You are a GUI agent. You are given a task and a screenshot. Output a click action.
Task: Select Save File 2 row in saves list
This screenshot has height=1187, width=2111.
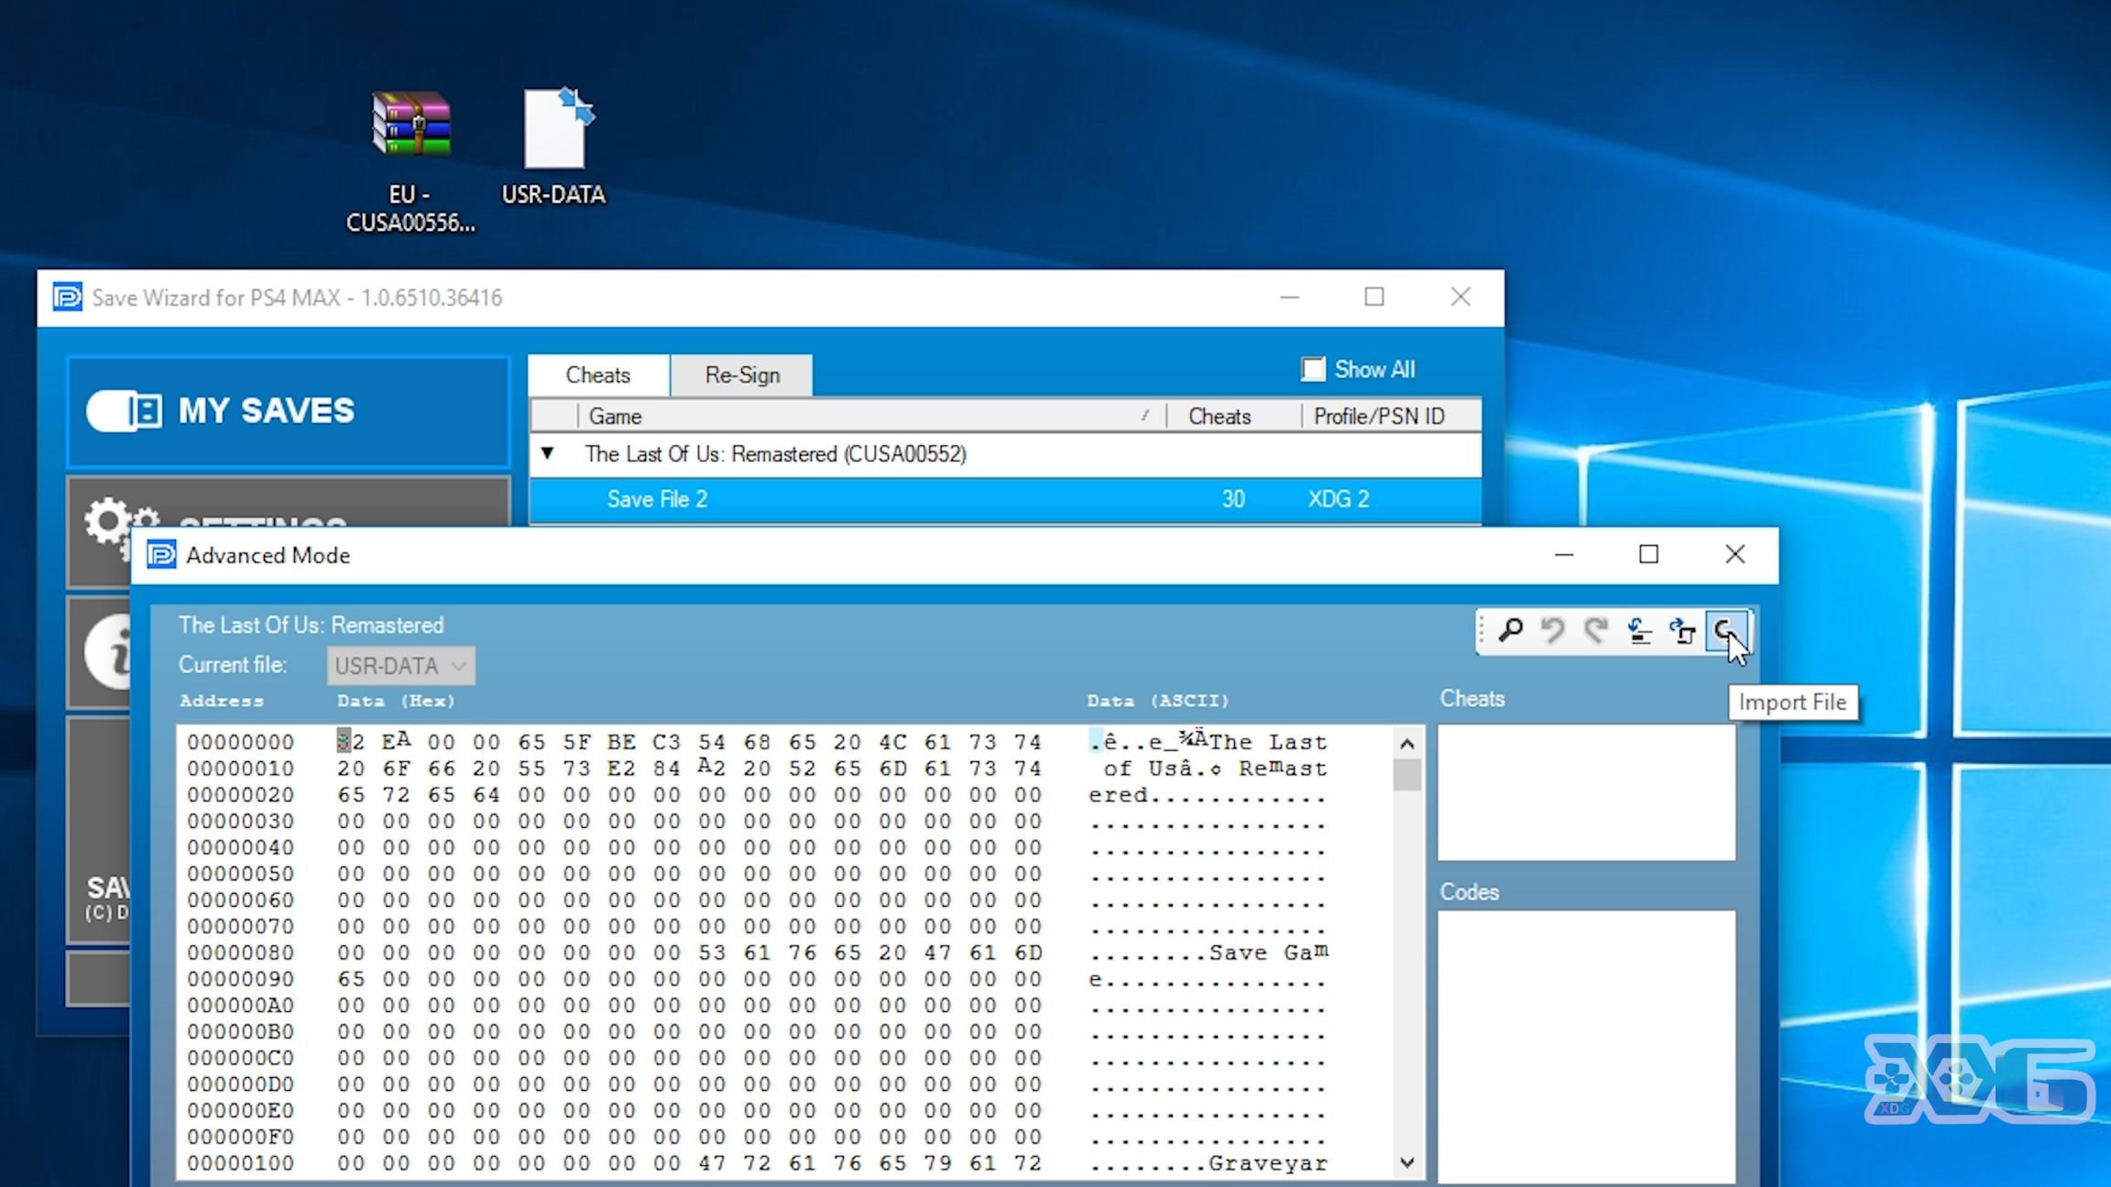(x=1005, y=497)
